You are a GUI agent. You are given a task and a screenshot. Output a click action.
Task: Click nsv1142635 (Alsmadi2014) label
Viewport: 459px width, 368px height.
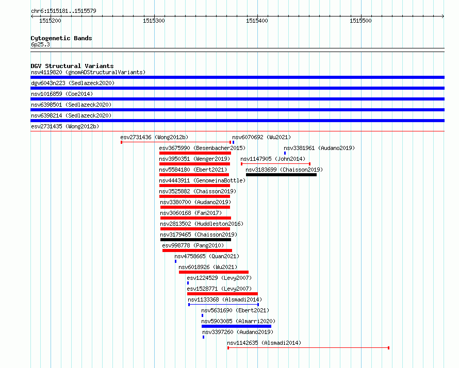264,343
